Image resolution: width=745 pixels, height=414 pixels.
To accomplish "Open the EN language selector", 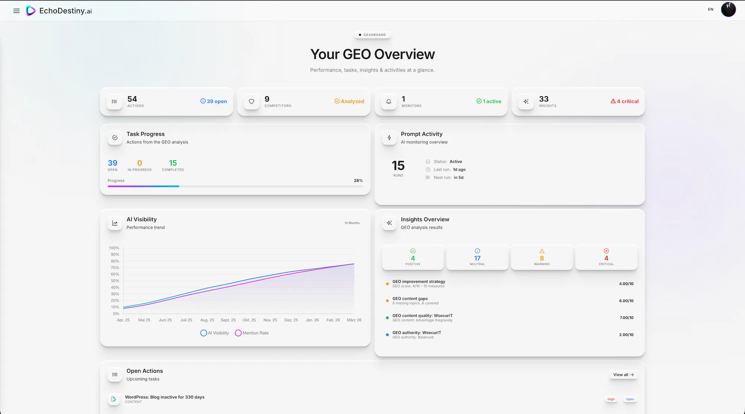I will pos(710,9).
